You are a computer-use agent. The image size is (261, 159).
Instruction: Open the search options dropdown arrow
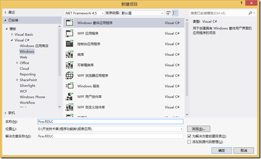pos(254,13)
